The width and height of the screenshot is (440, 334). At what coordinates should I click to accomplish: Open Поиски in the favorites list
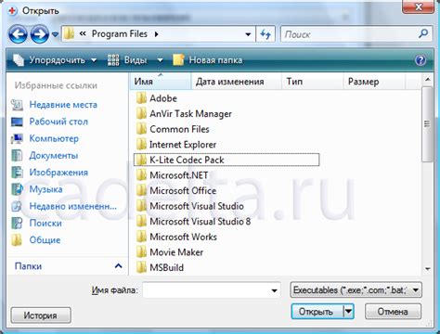tap(45, 223)
